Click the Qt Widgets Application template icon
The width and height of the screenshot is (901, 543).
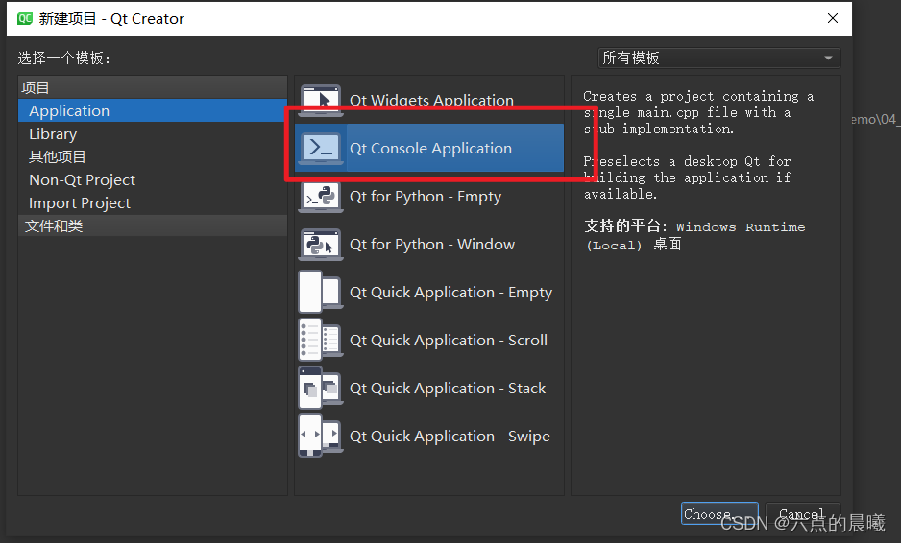pos(321,100)
